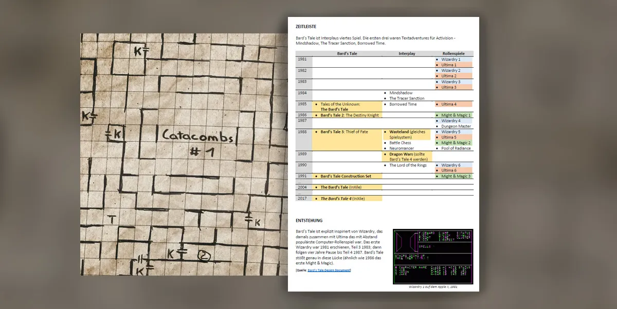
Task: Open the Bard's Tale Design Document link
Action: click(329, 270)
